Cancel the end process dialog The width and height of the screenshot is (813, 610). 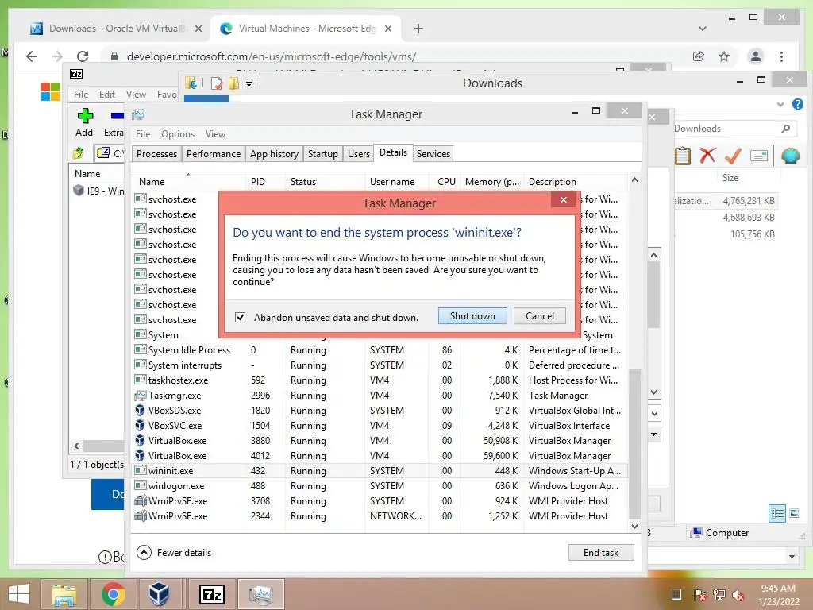pos(539,316)
